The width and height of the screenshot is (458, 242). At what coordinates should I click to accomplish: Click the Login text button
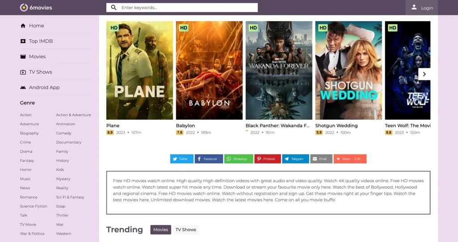point(427,8)
